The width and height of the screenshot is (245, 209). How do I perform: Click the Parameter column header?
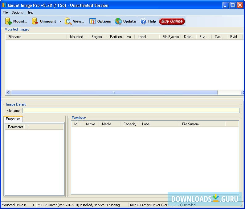[x=15, y=127]
